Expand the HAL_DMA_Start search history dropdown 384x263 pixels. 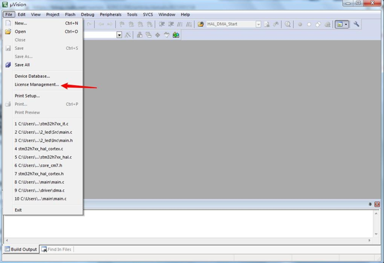[258, 24]
